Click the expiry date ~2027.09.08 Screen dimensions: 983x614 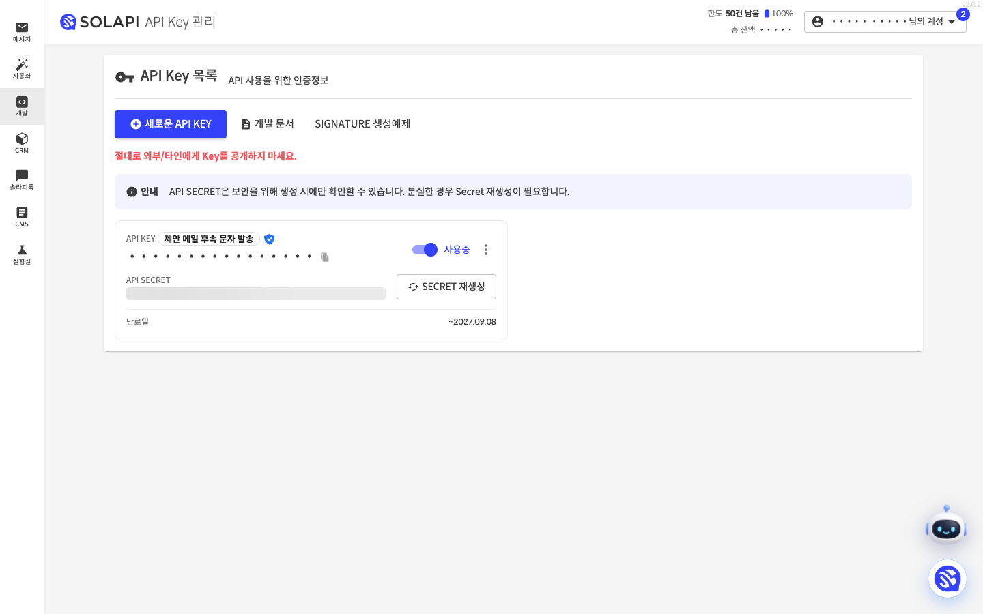click(472, 322)
